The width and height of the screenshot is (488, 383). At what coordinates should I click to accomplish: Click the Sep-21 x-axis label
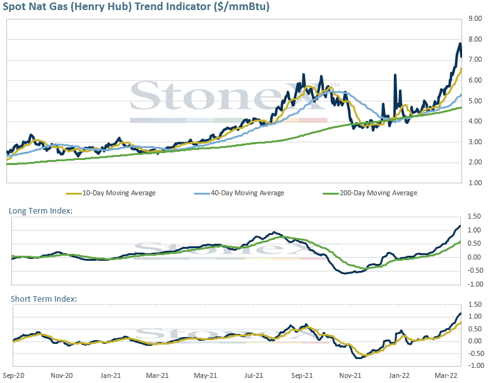coord(302,375)
